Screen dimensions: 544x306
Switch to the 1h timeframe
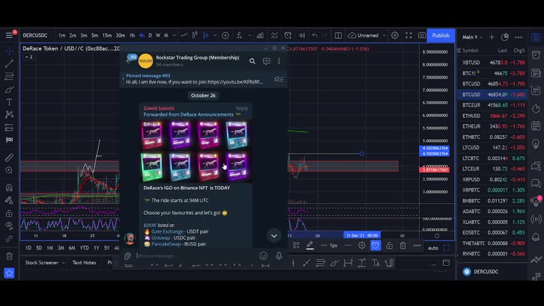coord(132,36)
